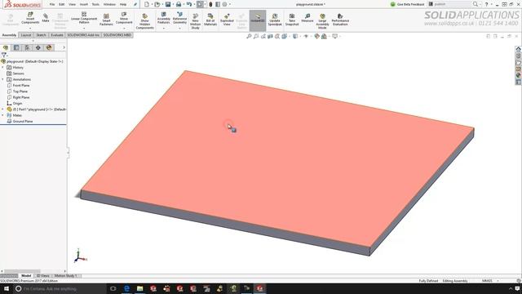Select the DimXpertManager tab
Viewport: 522px width, 294px height.
[38, 47]
